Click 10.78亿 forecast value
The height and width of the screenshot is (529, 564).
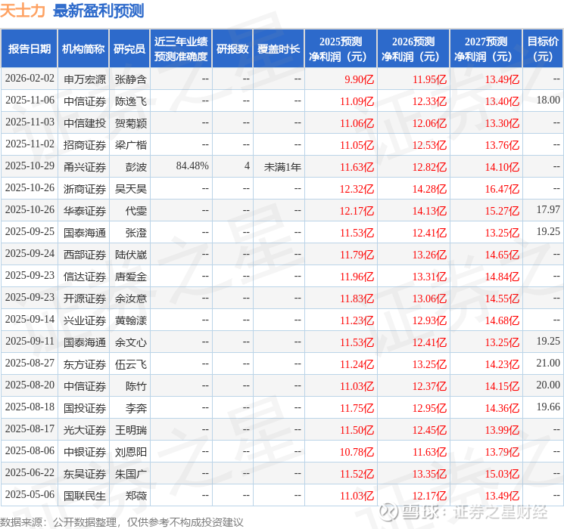coord(357,452)
